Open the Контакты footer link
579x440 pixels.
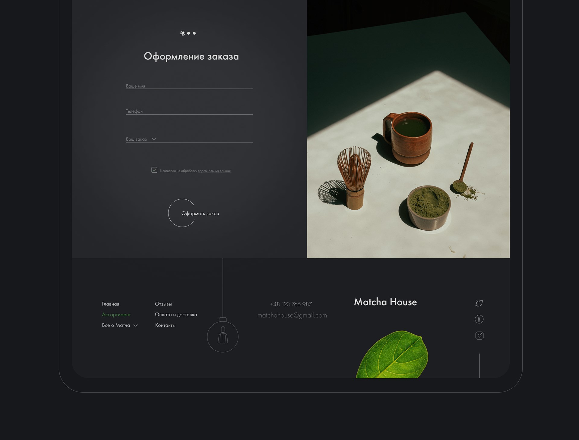tap(165, 325)
